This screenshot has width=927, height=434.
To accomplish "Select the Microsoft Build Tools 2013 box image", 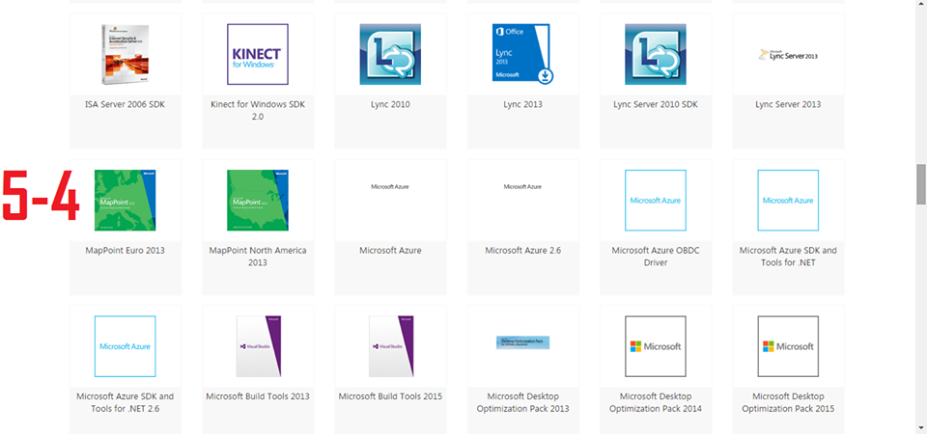I will [x=259, y=346].
